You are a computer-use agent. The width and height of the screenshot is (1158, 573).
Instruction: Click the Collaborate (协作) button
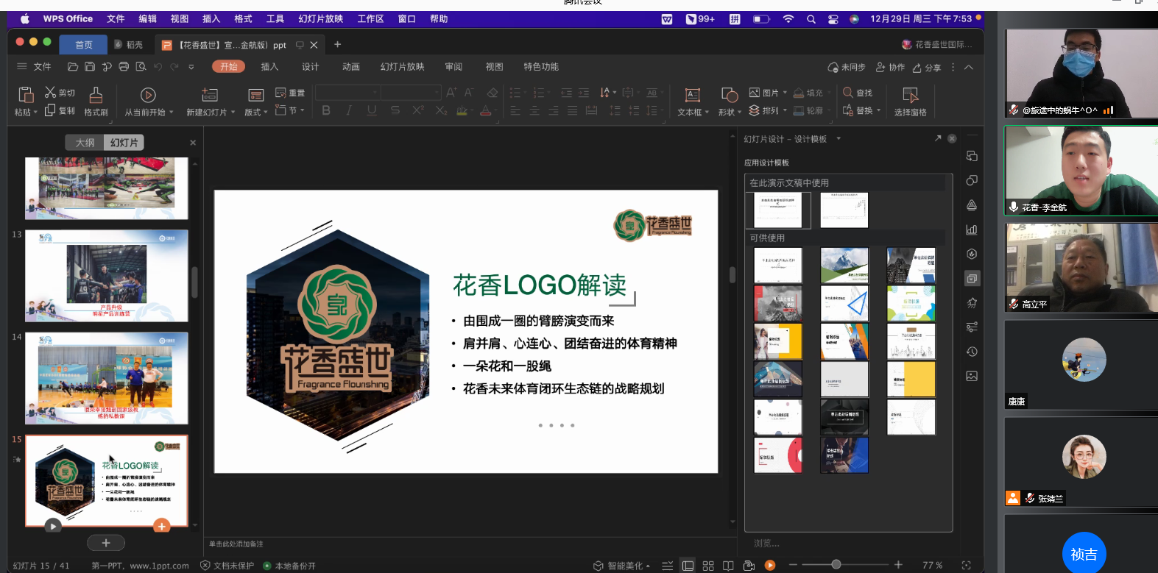890,68
